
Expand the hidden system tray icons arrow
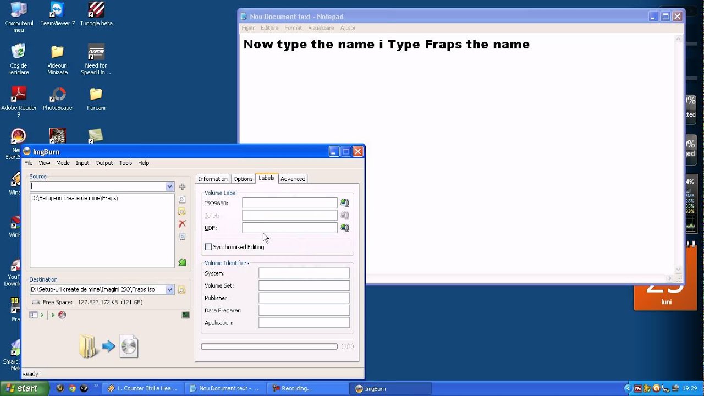click(x=628, y=388)
